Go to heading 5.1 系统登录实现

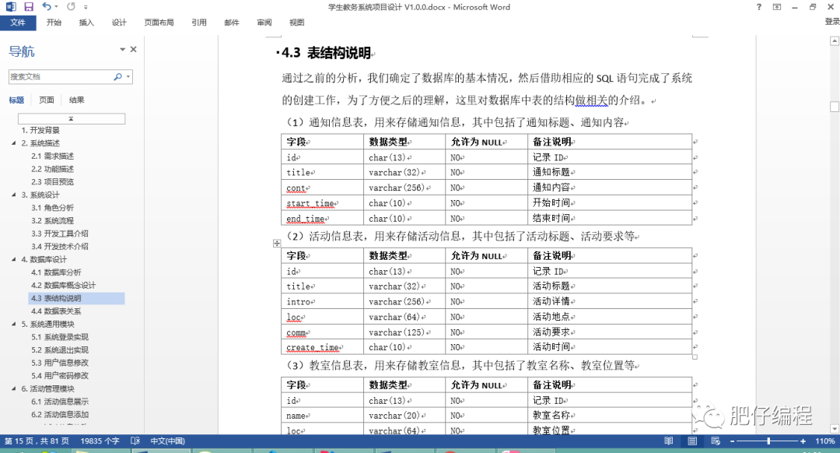(x=59, y=337)
